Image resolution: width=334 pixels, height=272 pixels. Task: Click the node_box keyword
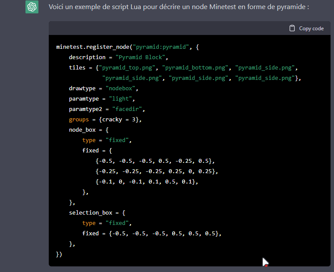tap(82, 130)
